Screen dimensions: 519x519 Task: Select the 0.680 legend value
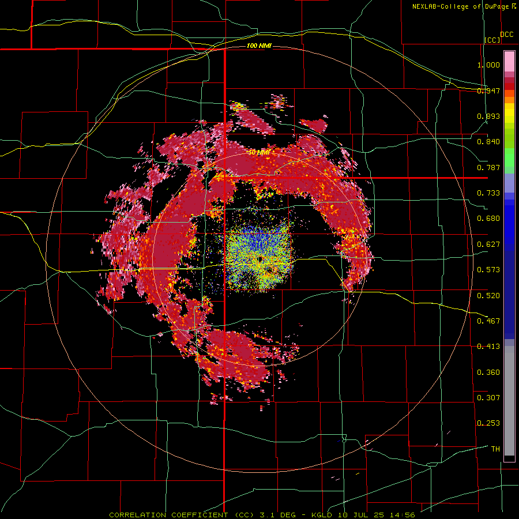(x=488, y=219)
